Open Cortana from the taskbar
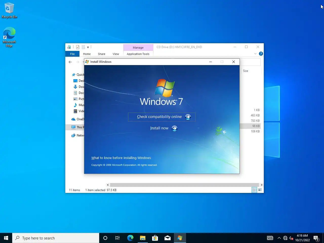Screen dimensions: 324x243 click(105, 238)
